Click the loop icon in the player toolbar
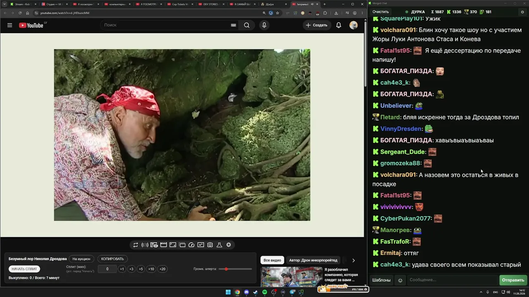Viewport: 529px width, 297px height. [136, 245]
